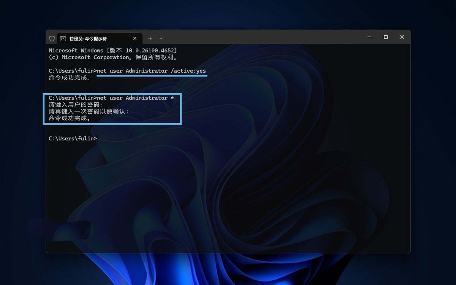
Task: Open a new terminal tab with the plus icon
Action: tap(150, 38)
